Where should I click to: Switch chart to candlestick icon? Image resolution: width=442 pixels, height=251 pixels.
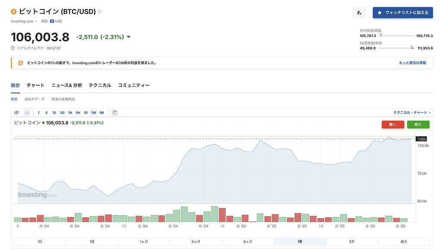coord(17,113)
